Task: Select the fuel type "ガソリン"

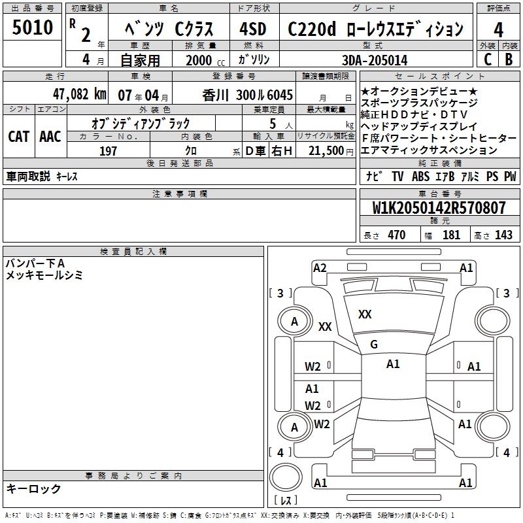Action: tap(254, 59)
